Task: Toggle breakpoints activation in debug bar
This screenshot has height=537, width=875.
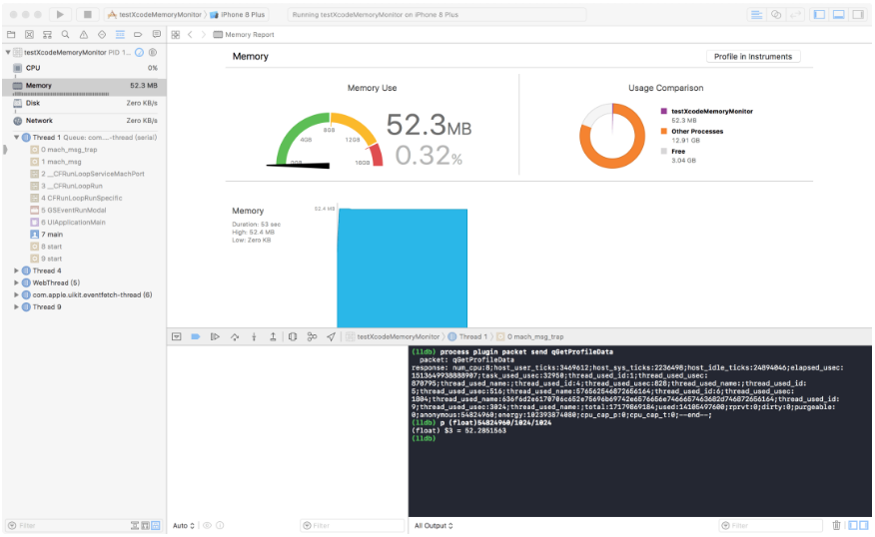Action: (196, 336)
